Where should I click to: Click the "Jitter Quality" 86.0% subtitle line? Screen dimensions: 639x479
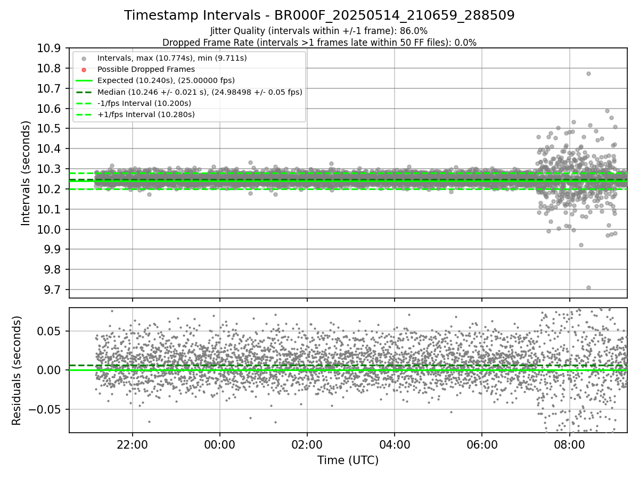coord(319,31)
